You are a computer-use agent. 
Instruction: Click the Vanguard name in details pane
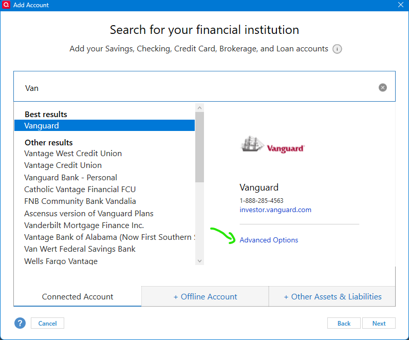pos(259,187)
